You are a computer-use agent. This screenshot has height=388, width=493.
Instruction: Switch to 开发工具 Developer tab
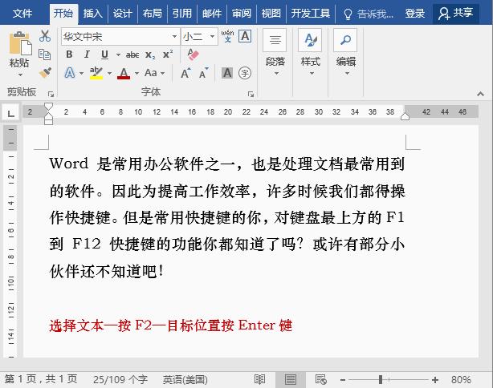311,13
